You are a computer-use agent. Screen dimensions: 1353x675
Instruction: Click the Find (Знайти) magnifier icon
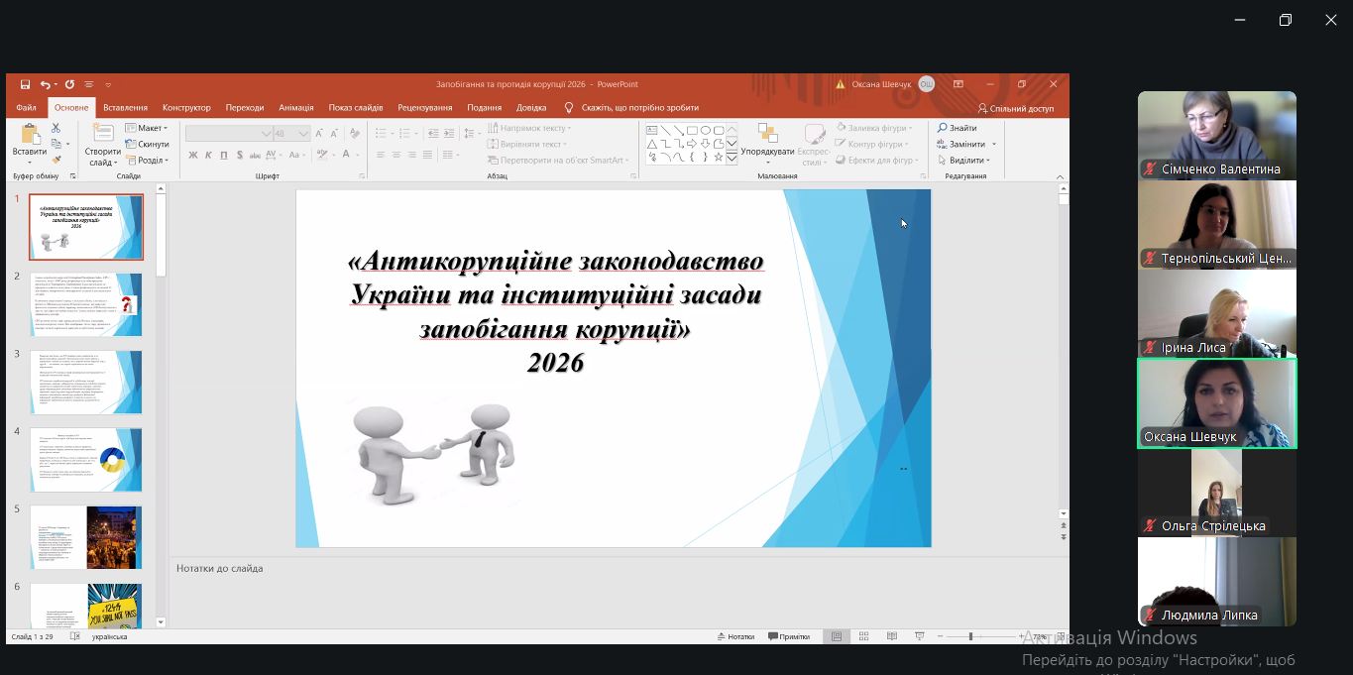(944, 128)
